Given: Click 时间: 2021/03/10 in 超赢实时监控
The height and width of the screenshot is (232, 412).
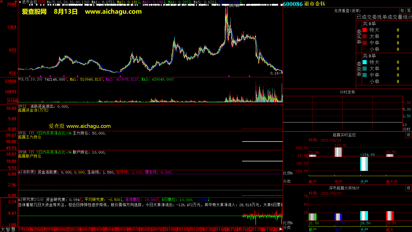Looking at the screenshot, I should click(x=325, y=140).
